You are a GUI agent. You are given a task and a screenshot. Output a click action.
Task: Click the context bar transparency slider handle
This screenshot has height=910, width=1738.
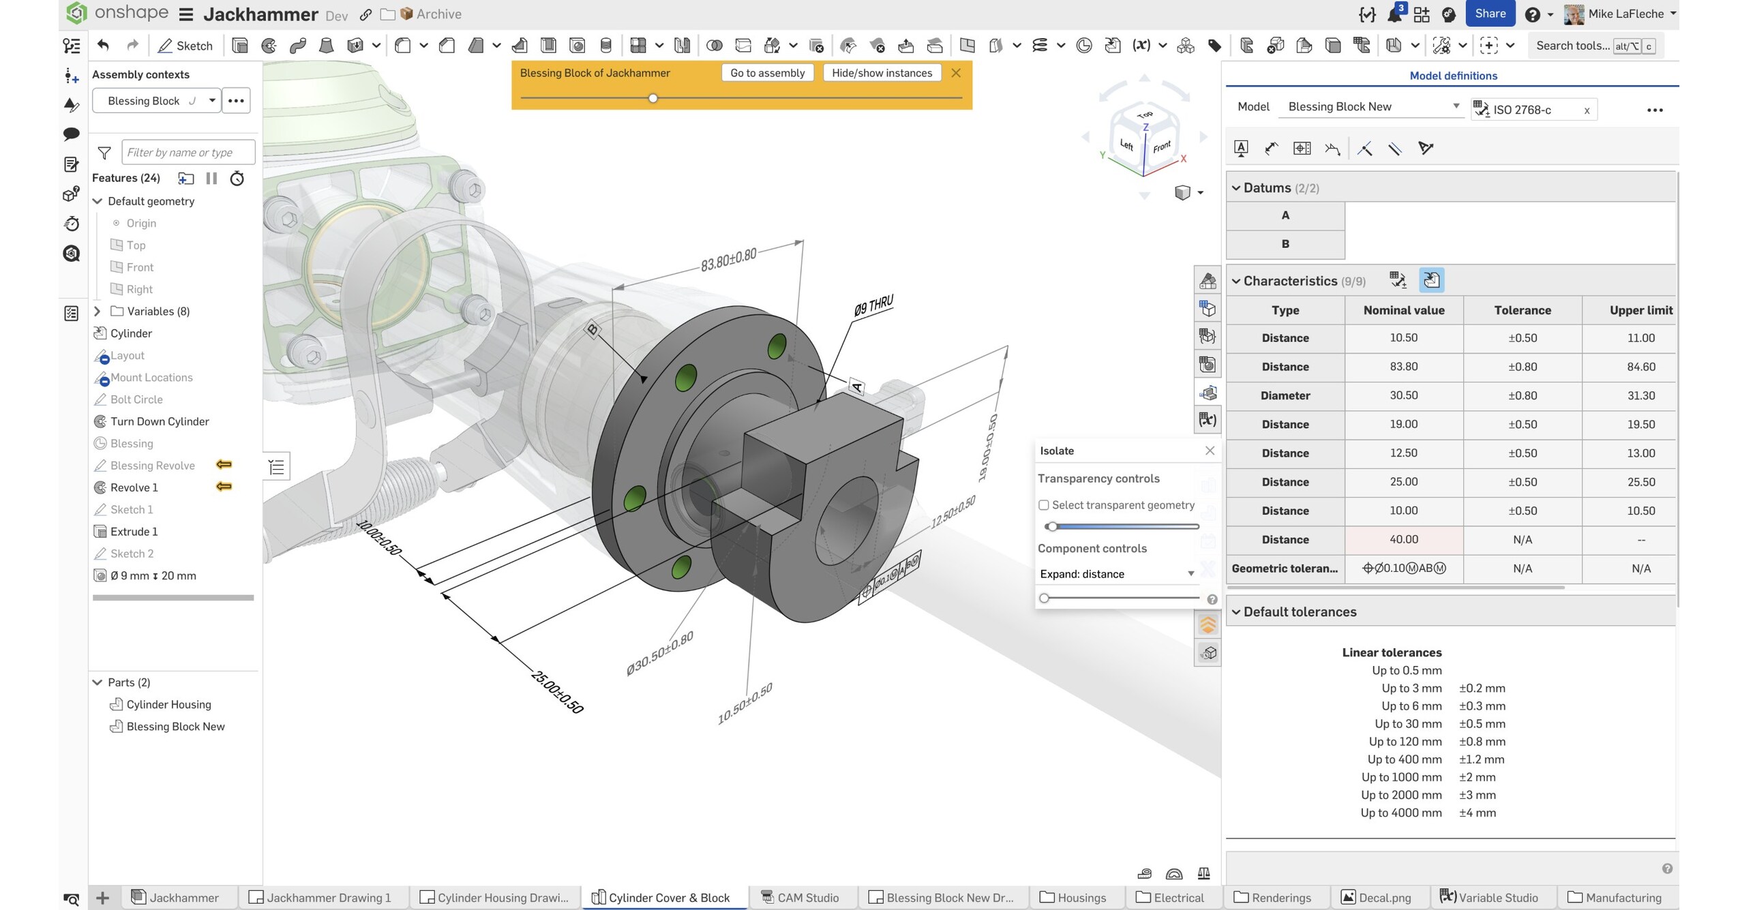tap(653, 98)
